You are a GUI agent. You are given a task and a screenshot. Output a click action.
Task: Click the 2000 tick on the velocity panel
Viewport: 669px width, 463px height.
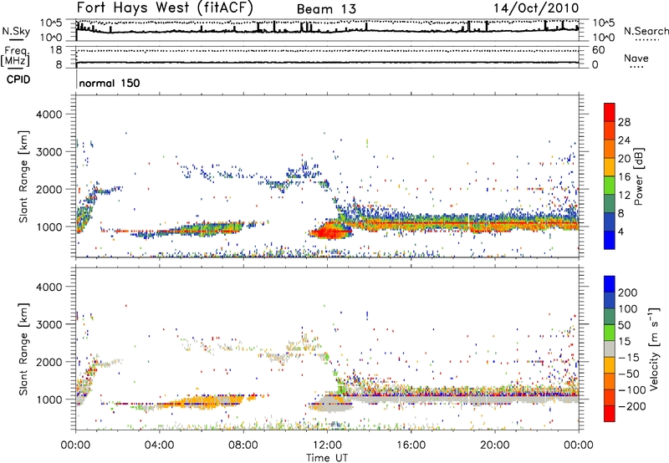pos(49,362)
